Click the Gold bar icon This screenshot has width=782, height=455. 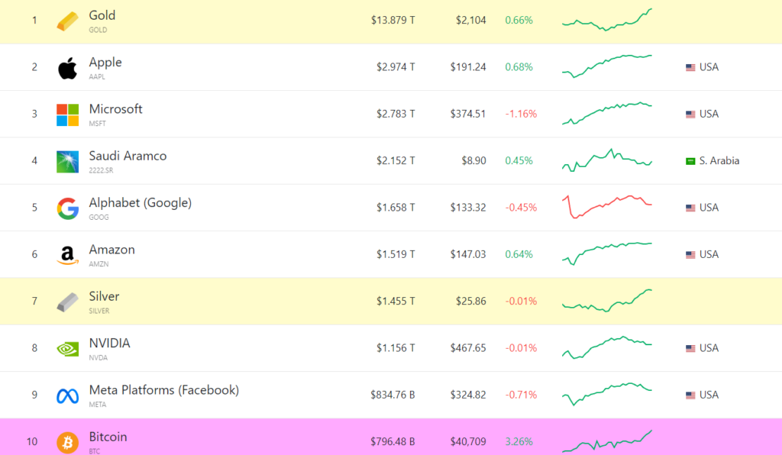pyautogui.click(x=67, y=21)
